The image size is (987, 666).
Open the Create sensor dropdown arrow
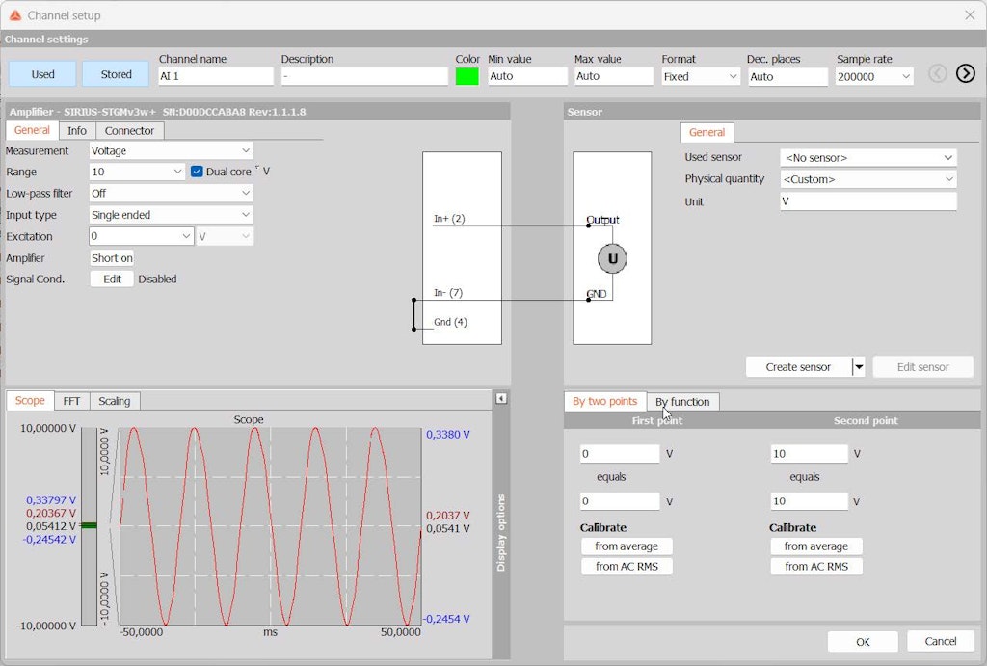tap(859, 366)
